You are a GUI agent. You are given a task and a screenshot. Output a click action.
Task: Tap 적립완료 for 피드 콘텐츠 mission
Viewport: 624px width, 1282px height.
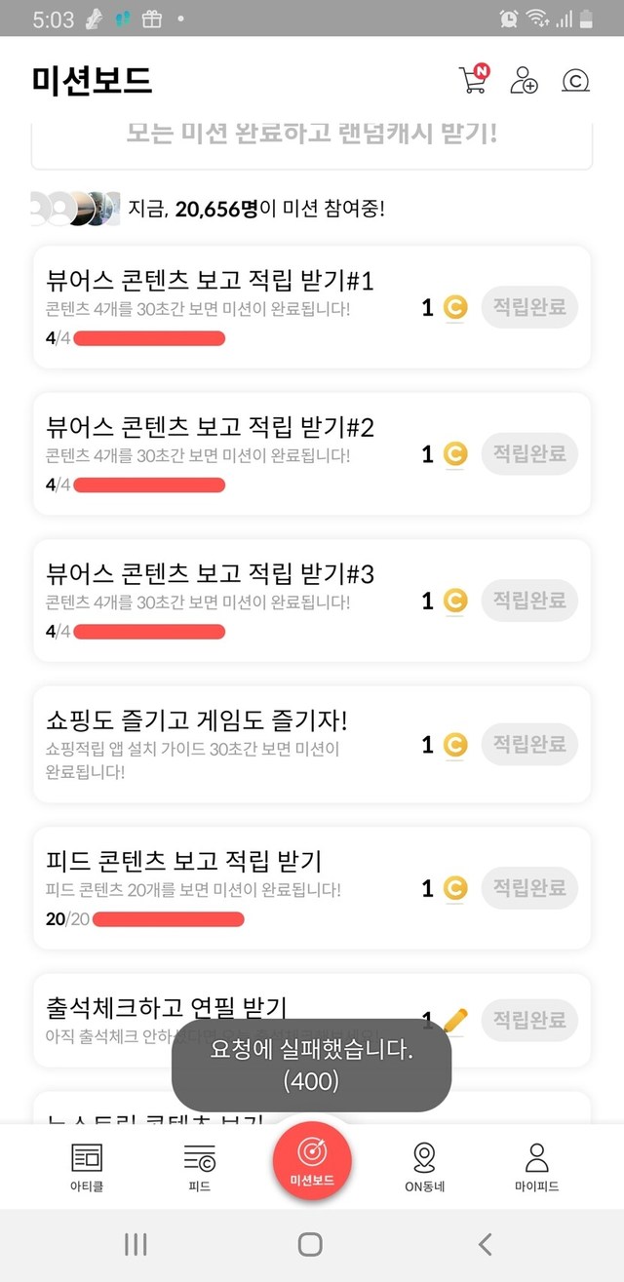(x=529, y=888)
